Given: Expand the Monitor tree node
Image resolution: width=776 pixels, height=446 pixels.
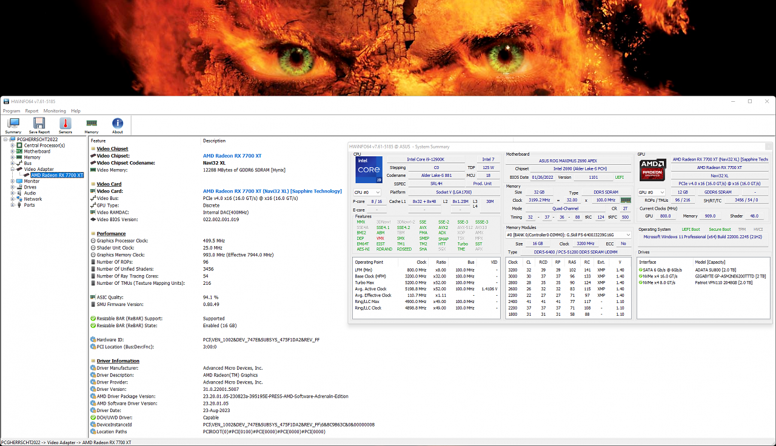Looking at the screenshot, I should pos(12,181).
